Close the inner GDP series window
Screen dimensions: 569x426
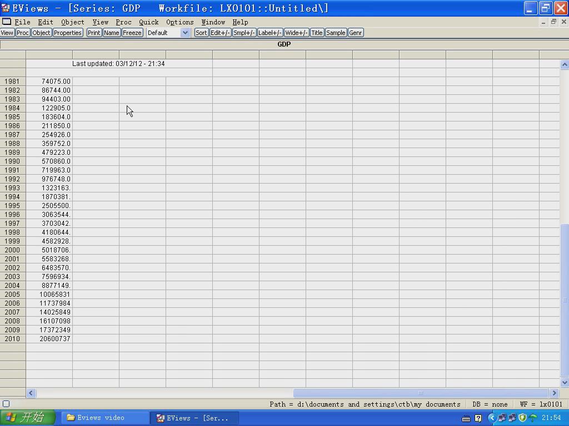[564, 22]
